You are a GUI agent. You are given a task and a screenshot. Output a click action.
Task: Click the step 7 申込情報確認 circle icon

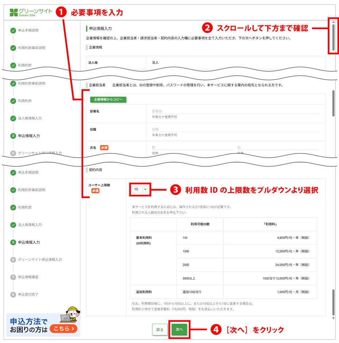point(13,277)
